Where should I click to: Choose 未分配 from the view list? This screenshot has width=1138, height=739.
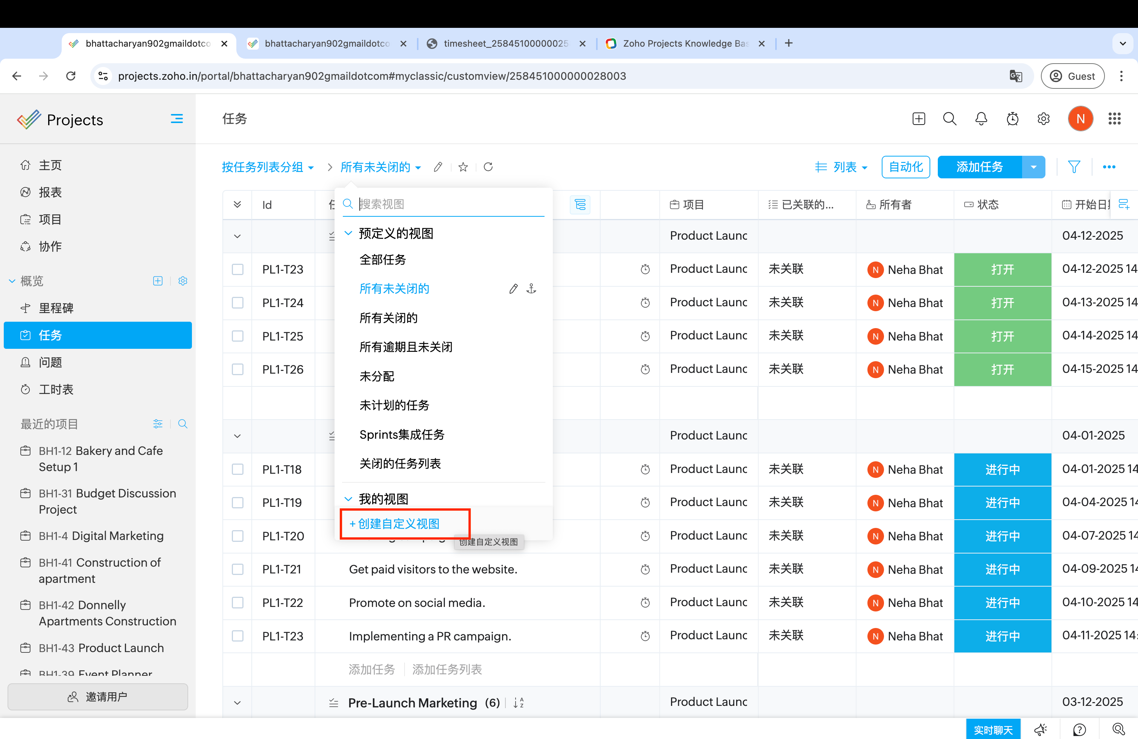[377, 376]
